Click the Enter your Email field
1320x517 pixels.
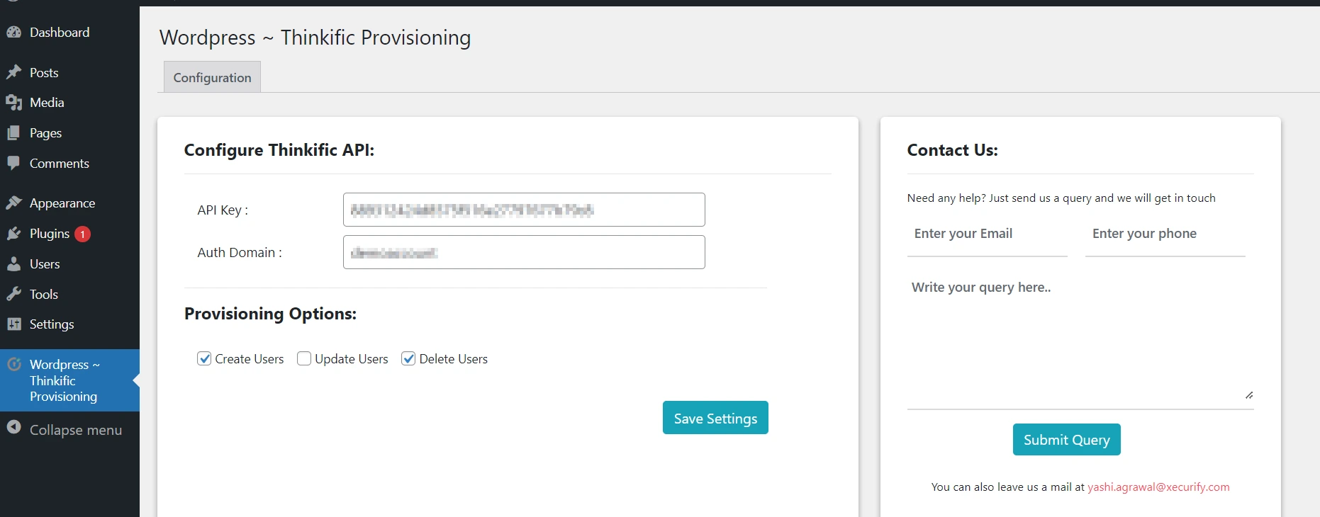tap(987, 234)
